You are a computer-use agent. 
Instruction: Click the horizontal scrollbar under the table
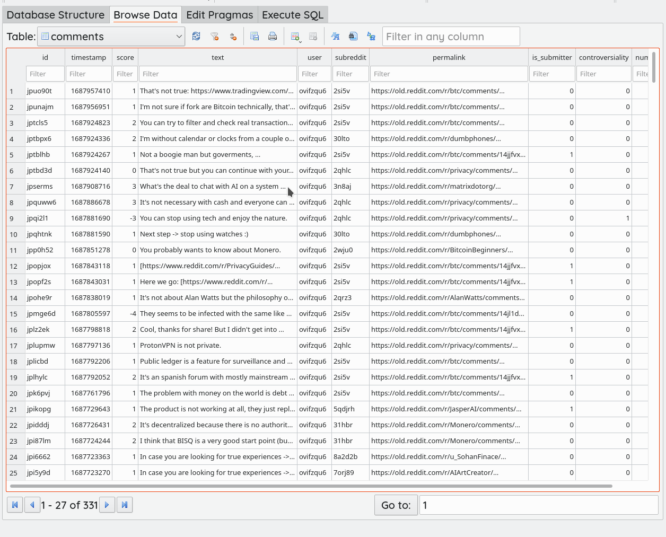tap(311, 486)
